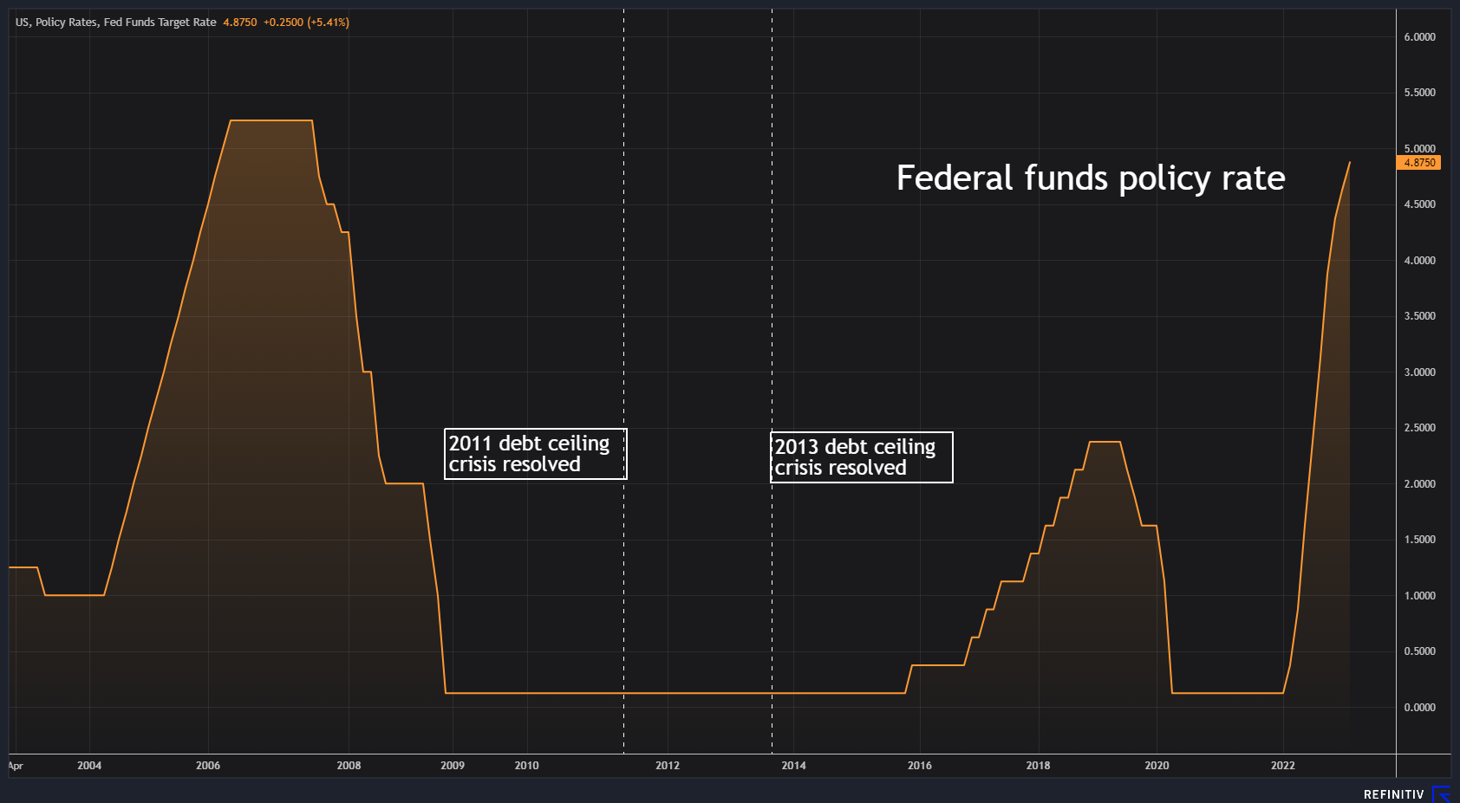Image resolution: width=1460 pixels, height=803 pixels.
Task: Click the 2008 label on the time axis
Action: [x=349, y=766]
